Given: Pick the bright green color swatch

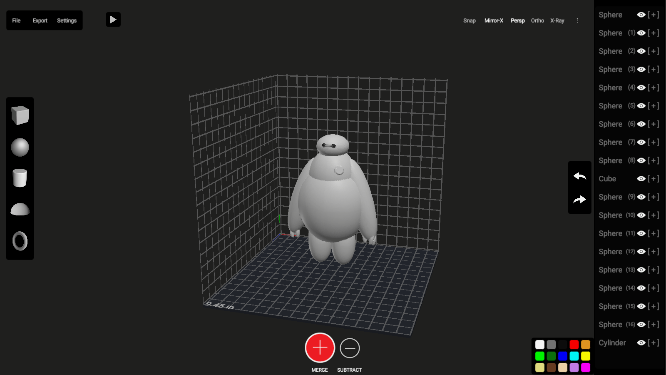Looking at the screenshot, I should (x=540, y=356).
